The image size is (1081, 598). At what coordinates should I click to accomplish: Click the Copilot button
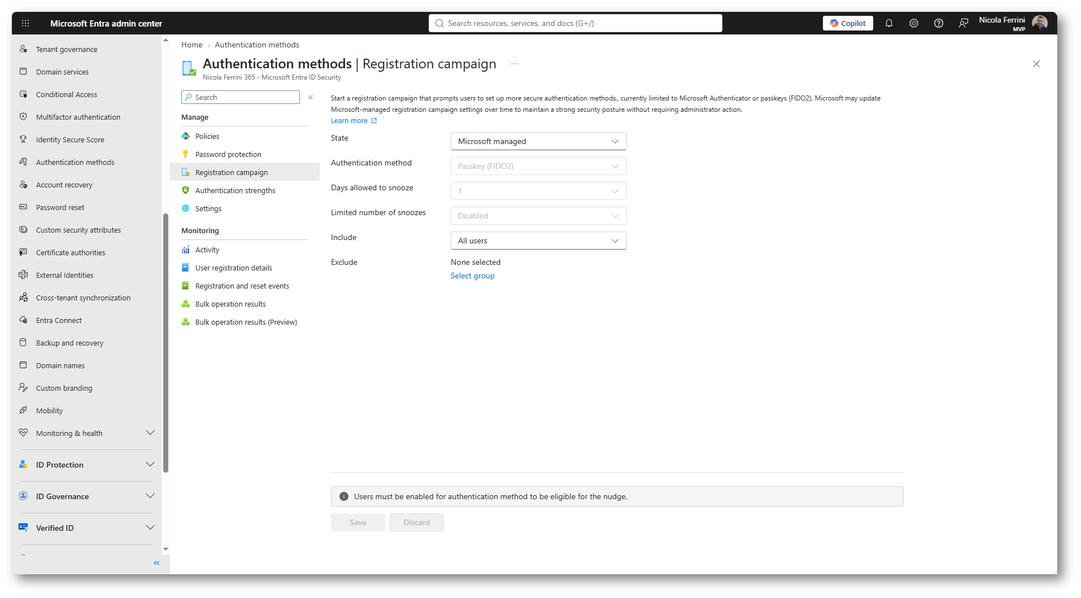[x=848, y=23]
